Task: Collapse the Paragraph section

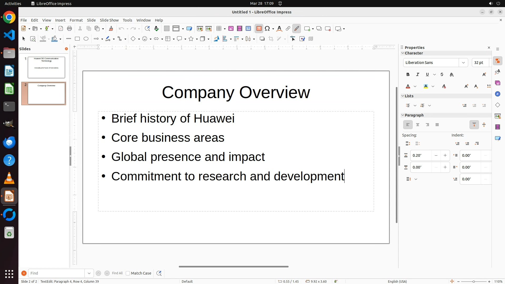Action: (x=403, y=115)
